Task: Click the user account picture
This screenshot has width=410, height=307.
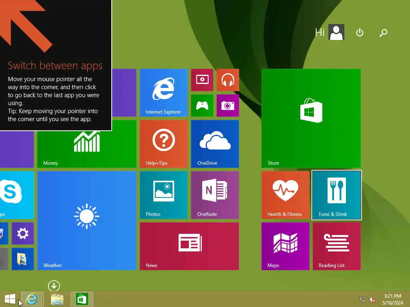Action: (x=336, y=32)
